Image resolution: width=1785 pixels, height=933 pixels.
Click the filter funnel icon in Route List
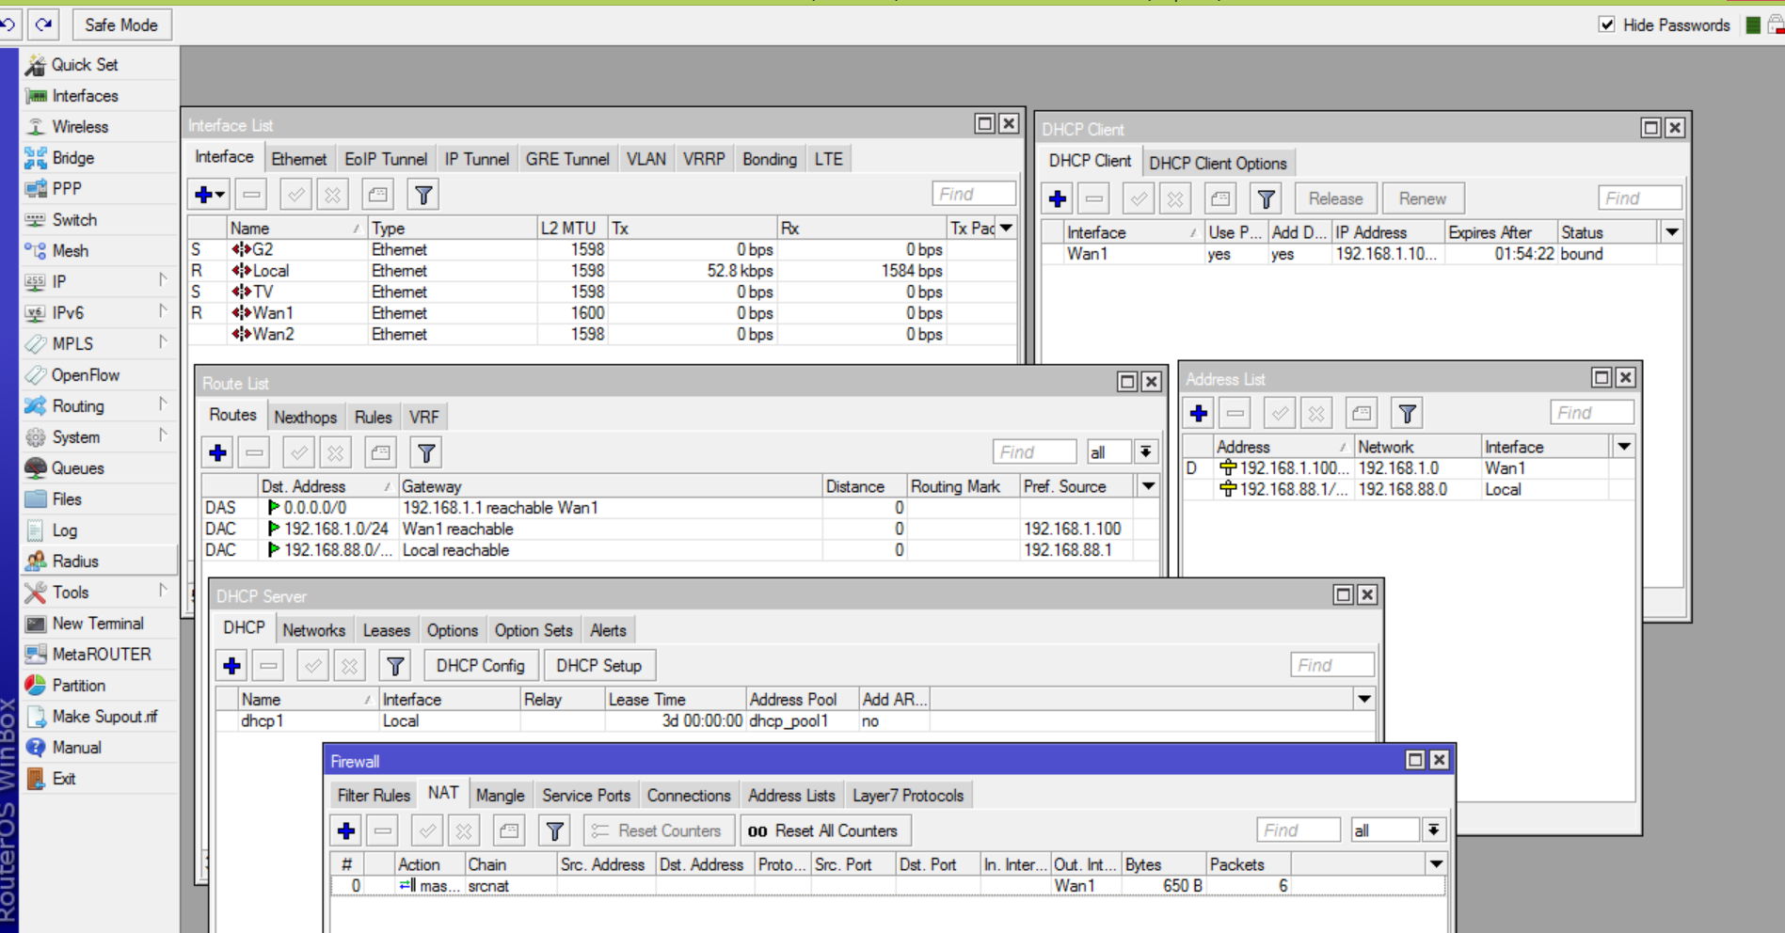(x=426, y=453)
